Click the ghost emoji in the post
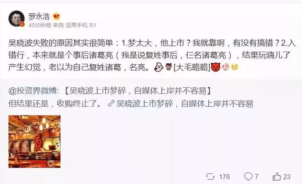This screenshot has width=302, height=184. (x=159, y=67)
